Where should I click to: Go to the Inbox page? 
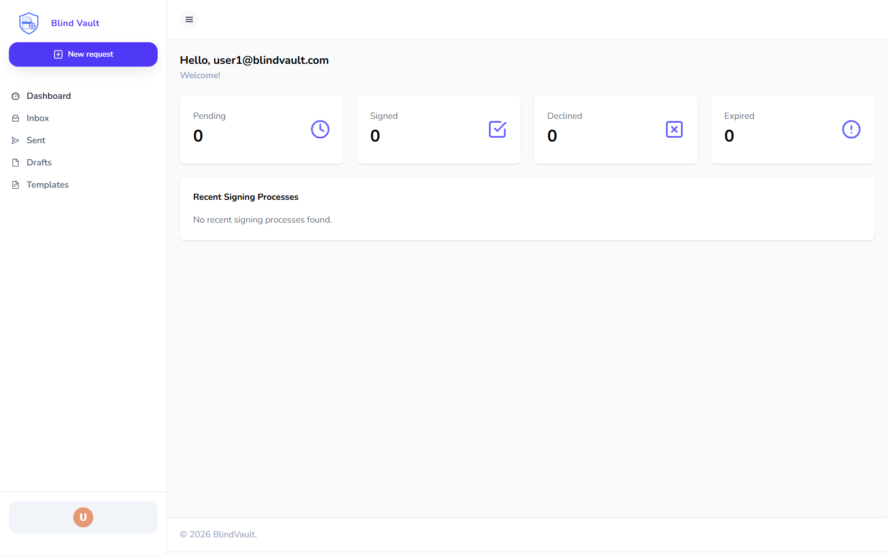click(x=38, y=118)
